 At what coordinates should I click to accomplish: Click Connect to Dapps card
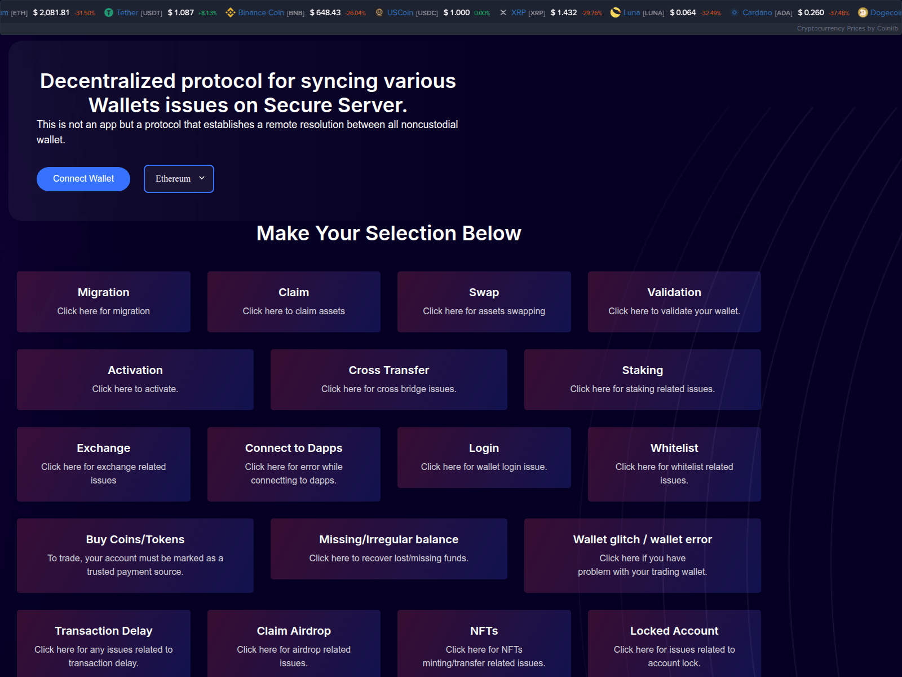point(294,464)
